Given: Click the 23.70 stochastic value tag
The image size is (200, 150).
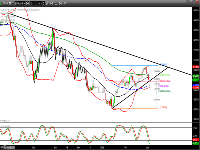Looking at the screenshot, I should coord(195,140).
